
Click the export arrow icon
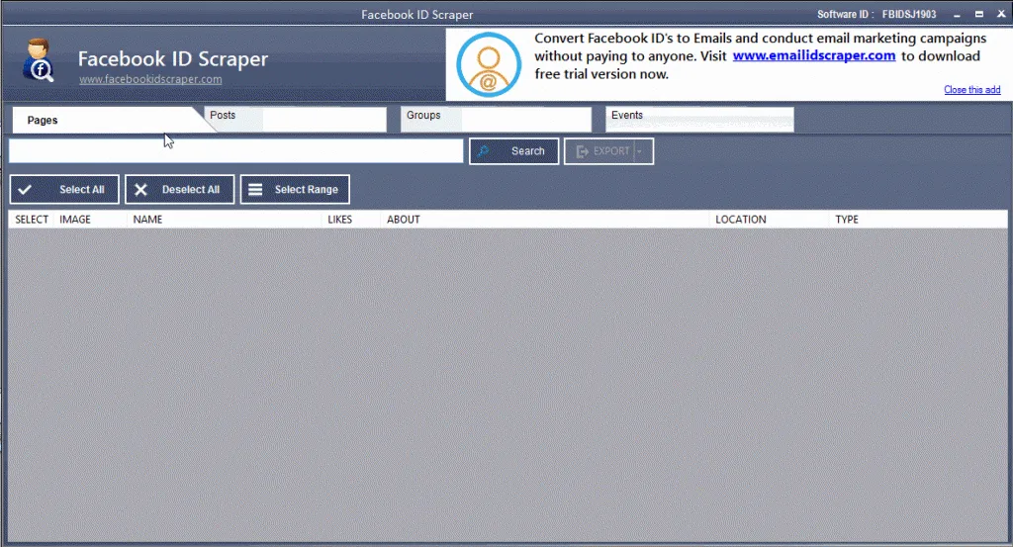(x=582, y=151)
